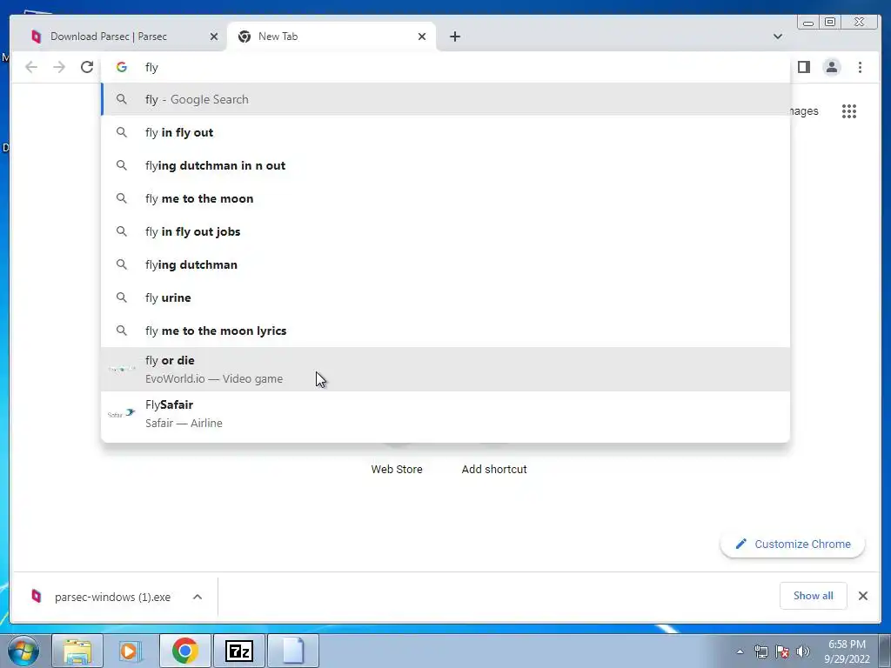Select fly me to the moon suggestion

click(x=445, y=198)
